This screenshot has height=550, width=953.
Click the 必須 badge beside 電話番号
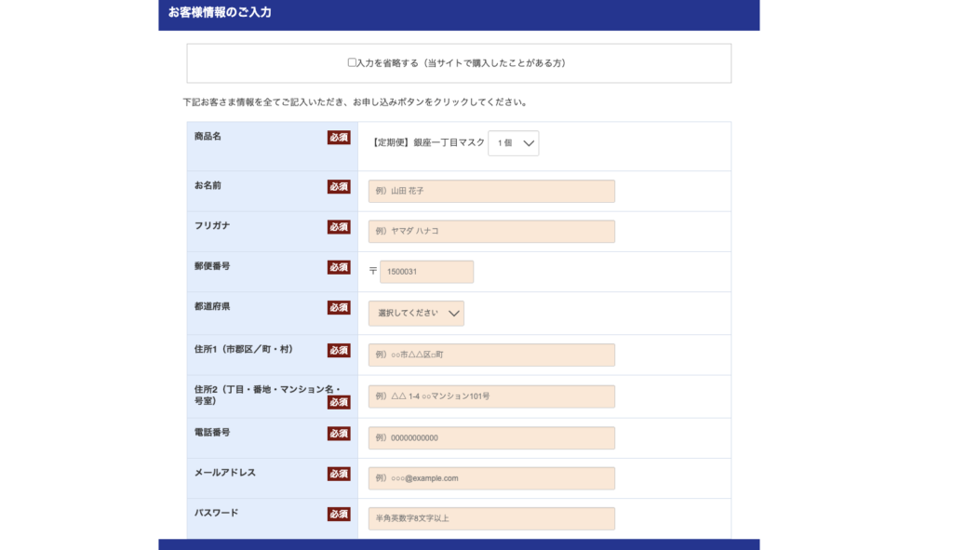tap(339, 434)
